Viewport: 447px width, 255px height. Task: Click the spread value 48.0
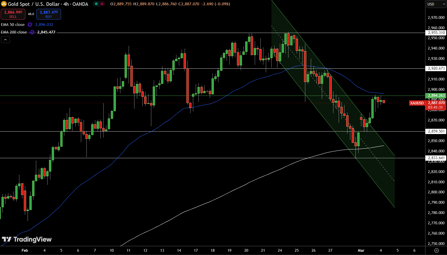tap(31, 14)
